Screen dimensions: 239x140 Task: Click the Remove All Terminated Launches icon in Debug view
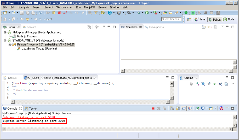(89, 27)
